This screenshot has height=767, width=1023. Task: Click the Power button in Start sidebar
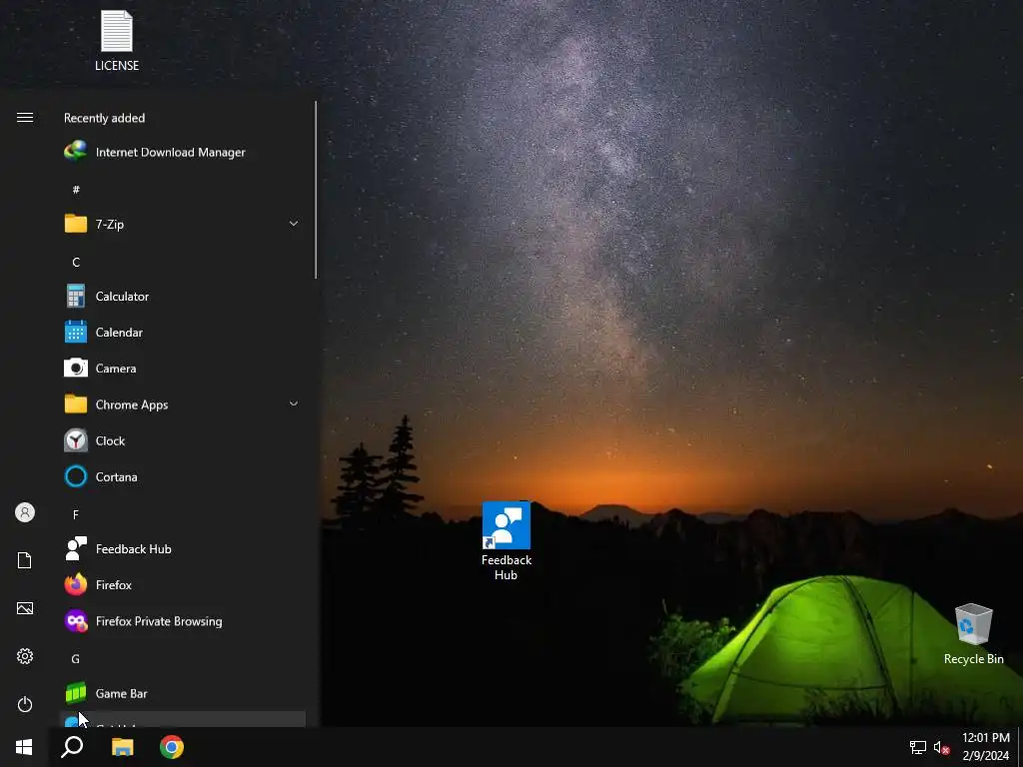[x=25, y=704]
